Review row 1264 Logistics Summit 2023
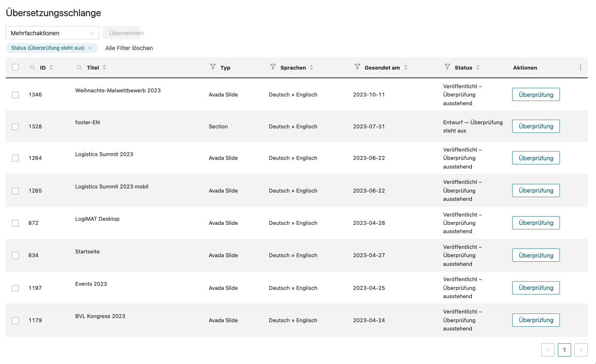The width and height of the screenshot is (596, 364). coord(536,158)
